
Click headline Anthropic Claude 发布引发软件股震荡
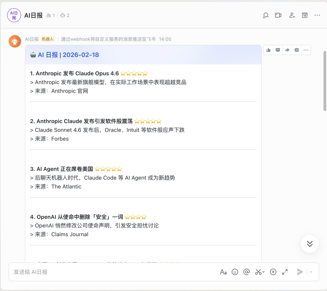point(81,121)
